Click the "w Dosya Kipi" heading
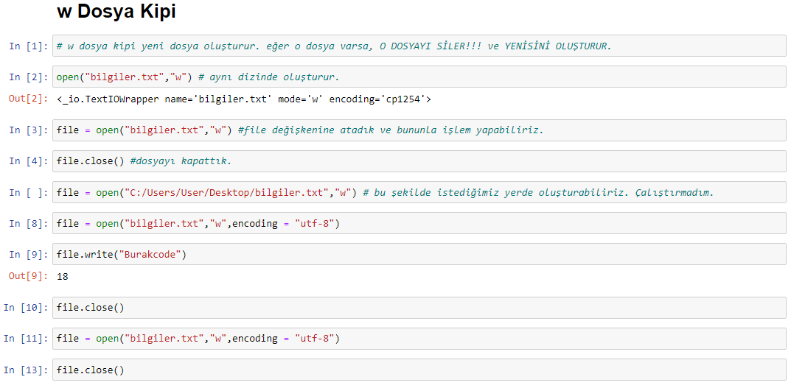791x388 pixels. pos(116,12)
